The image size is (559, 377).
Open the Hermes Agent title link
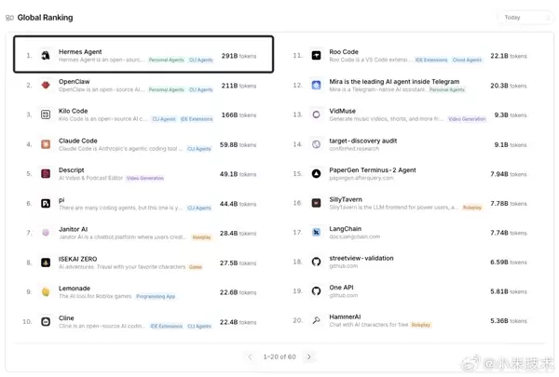pos(80,52)
